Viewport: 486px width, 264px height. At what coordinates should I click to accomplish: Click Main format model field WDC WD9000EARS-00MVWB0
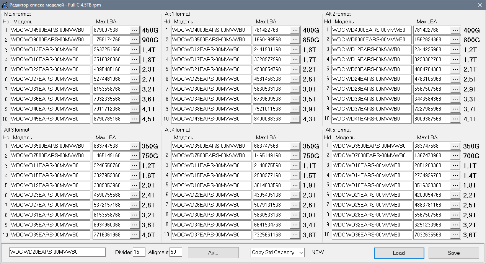tap(50, 40)
